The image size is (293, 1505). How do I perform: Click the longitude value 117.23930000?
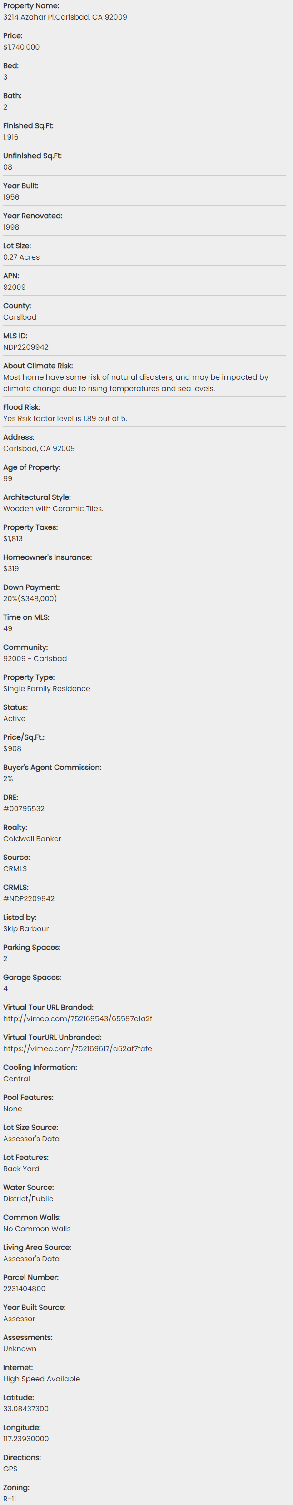[x=26, y=1439]
